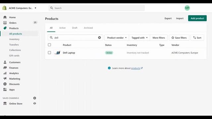Screen dimensions: 212x119
Task: Open More filters
Action: point(159,38)
